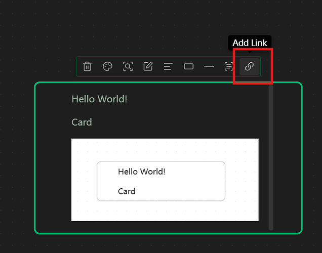Click "Card" text in the embedded preview
The image size is (322, 253).
[127, 191]
